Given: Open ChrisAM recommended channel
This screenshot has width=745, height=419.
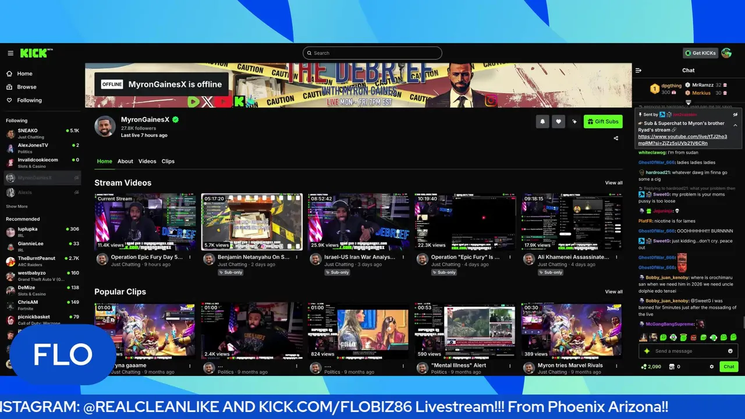Looking at the screenshot, I should click(42, 304).
